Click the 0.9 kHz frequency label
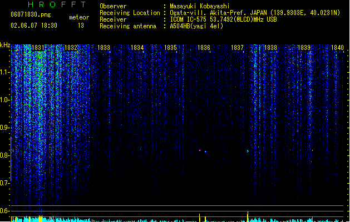 click(x=4, y=128)
